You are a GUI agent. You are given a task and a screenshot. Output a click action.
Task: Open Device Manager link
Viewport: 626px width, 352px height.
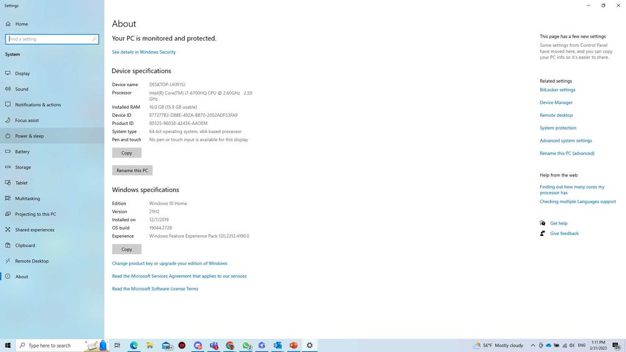click(x=556, y=103)
